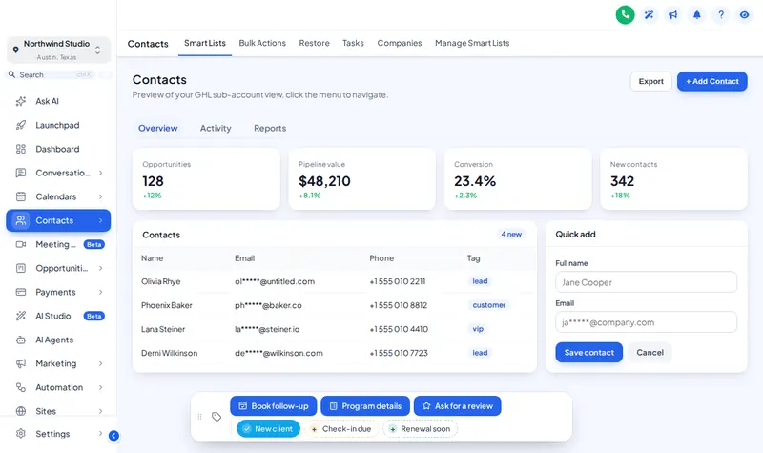
Task: Open the notifications bell icon
Action: 697,15
